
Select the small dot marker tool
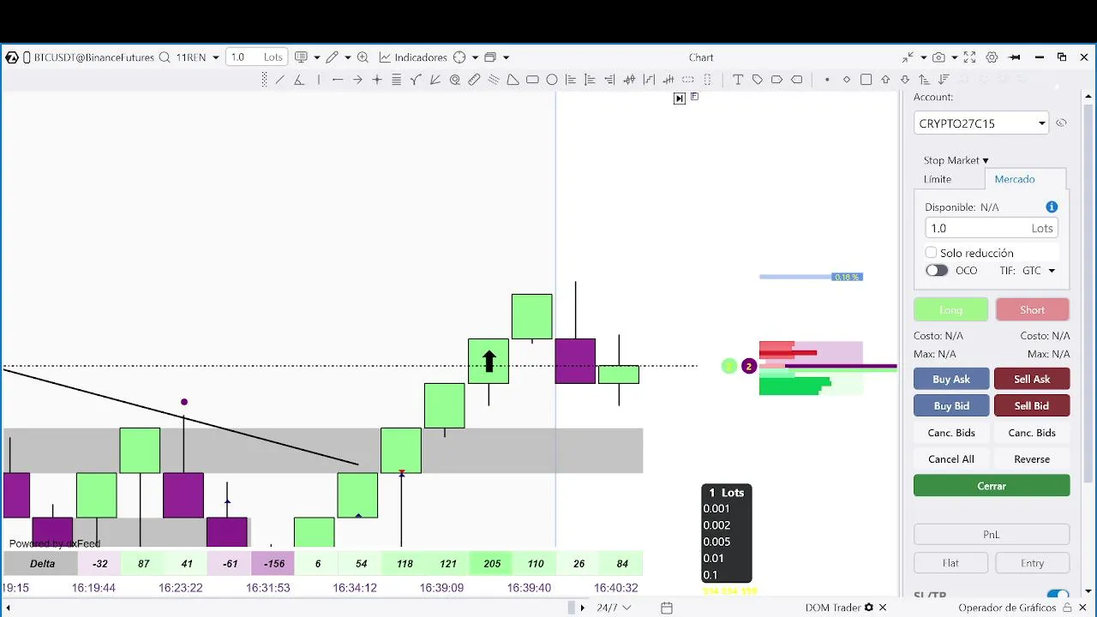coord(827,80)
